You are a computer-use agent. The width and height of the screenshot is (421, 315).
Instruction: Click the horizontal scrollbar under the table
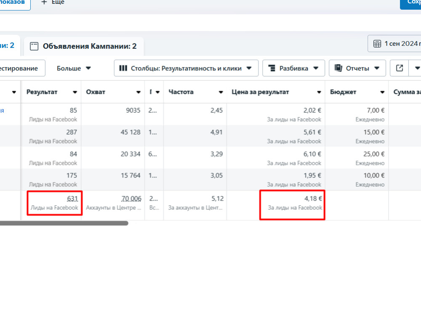(64, 223)
